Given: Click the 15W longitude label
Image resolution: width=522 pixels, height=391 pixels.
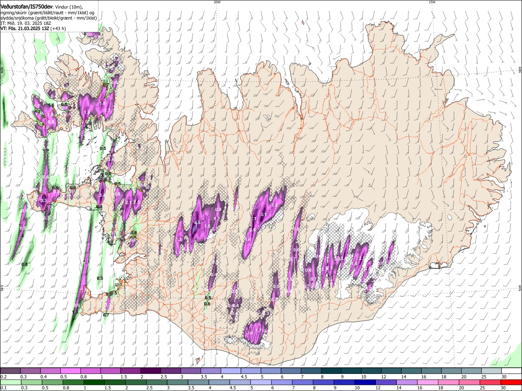Looking at the screenshot, I should (x=432, y=2).
